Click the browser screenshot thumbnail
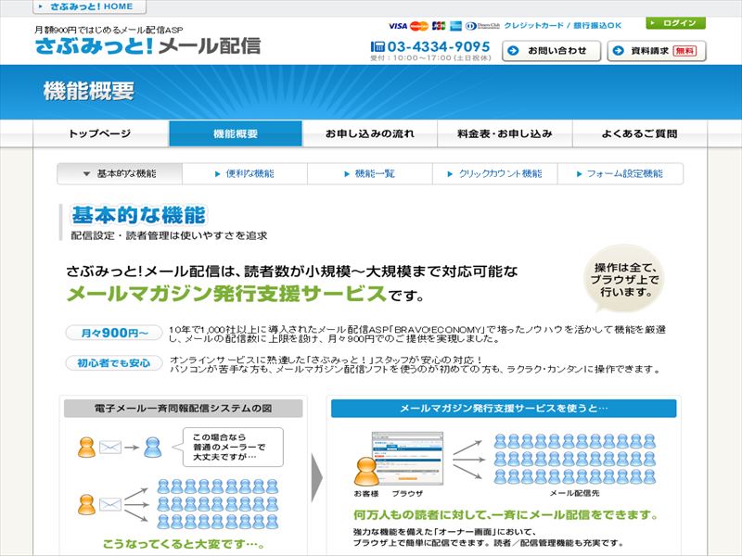Viewport: 742px width, 556px height. (x=407, y=458)
